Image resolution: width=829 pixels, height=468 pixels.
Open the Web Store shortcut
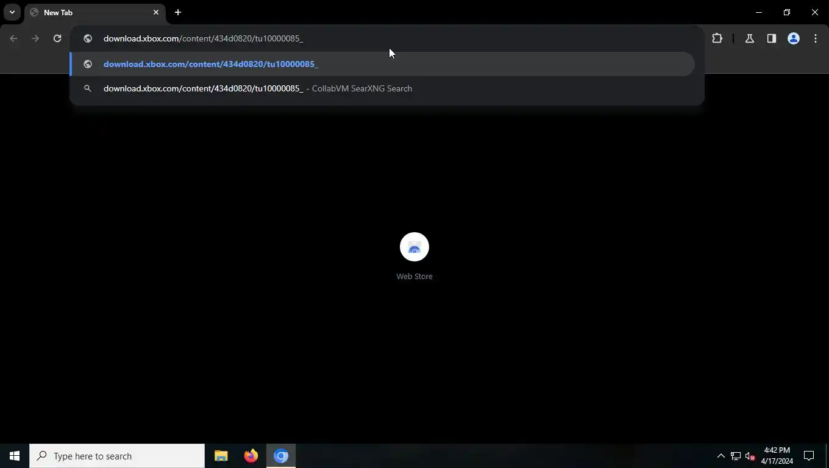pos(415,247)
